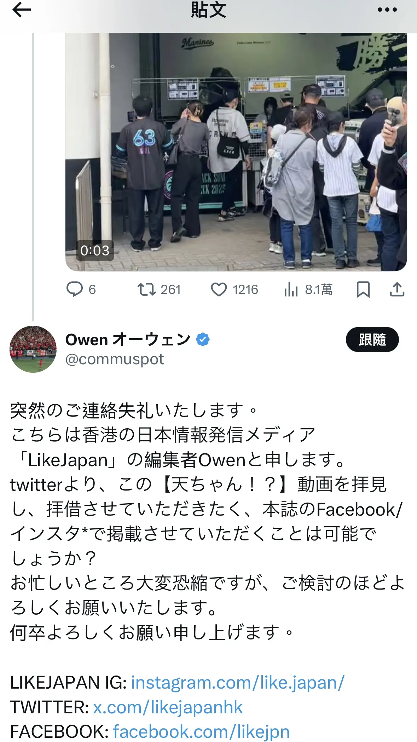Open replies via the comment bubble icon
Image resolution: width=417 pixels, height=742 pixels.
[74, 289]
